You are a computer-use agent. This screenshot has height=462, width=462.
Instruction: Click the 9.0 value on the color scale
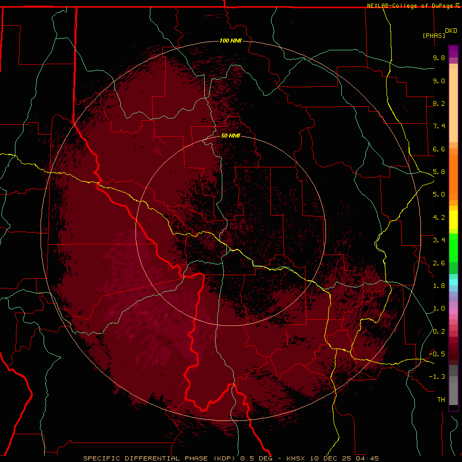pyautogui.click(x=439, y=81)
